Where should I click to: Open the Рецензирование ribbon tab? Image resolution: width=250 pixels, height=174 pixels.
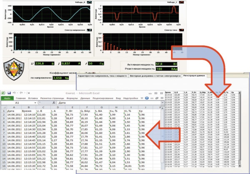(x=103, y=98)
